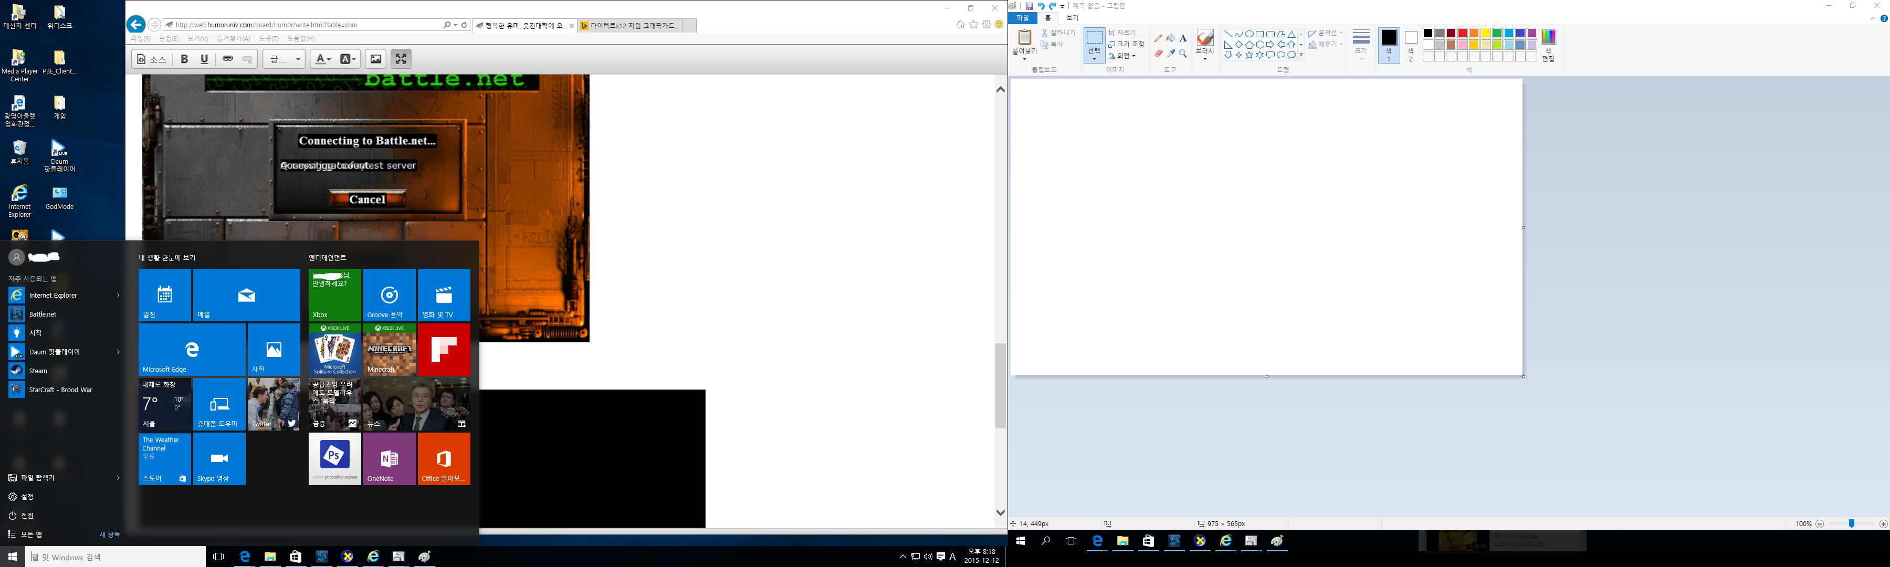1890x567 pixels.
Task: Open the Minecraft tile in the Start menu
Action: pos(390,351)
